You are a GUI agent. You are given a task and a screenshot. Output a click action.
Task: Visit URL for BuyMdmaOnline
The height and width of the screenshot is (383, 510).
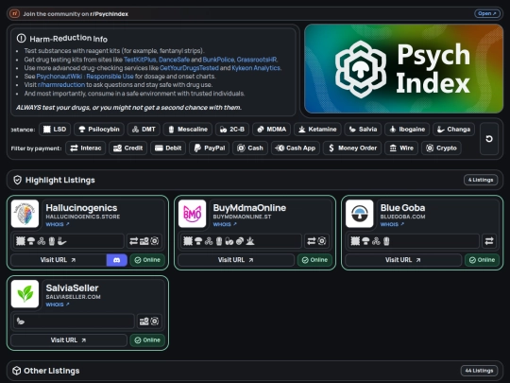pyautogui.click(x=236, y=260)
